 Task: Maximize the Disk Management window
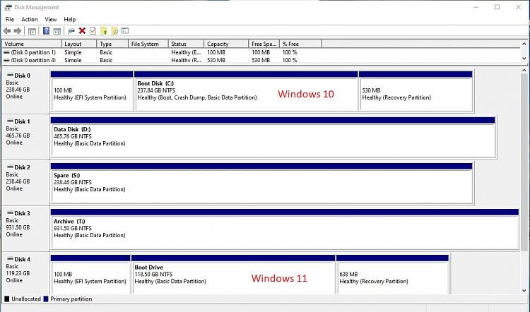click(497, 7)
